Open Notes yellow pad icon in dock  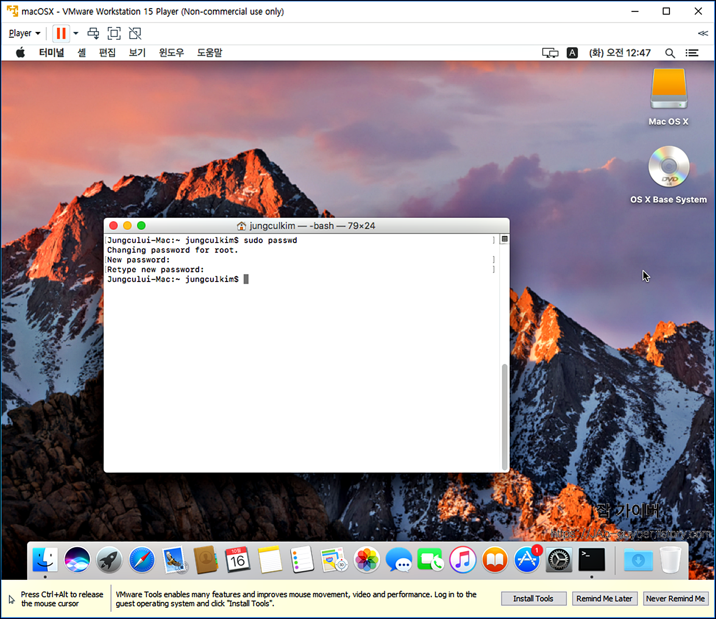pyautogui.click(x=270, y=559)
